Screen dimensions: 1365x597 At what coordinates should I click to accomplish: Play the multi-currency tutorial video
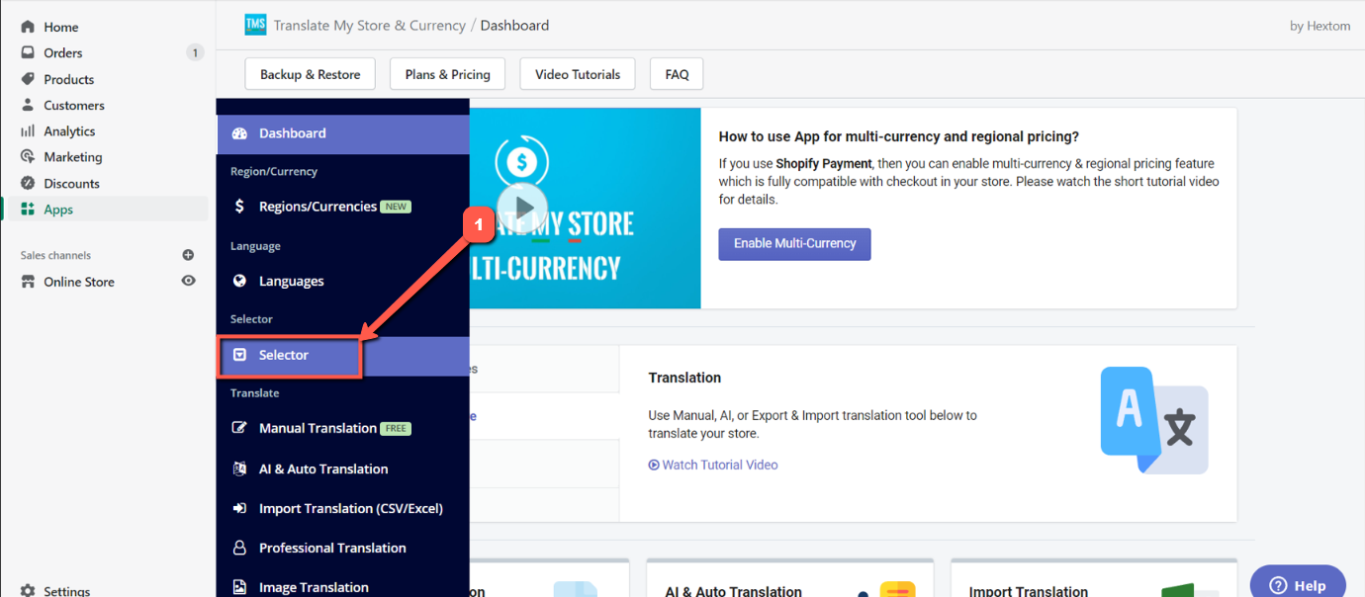[x=522, y=208]
